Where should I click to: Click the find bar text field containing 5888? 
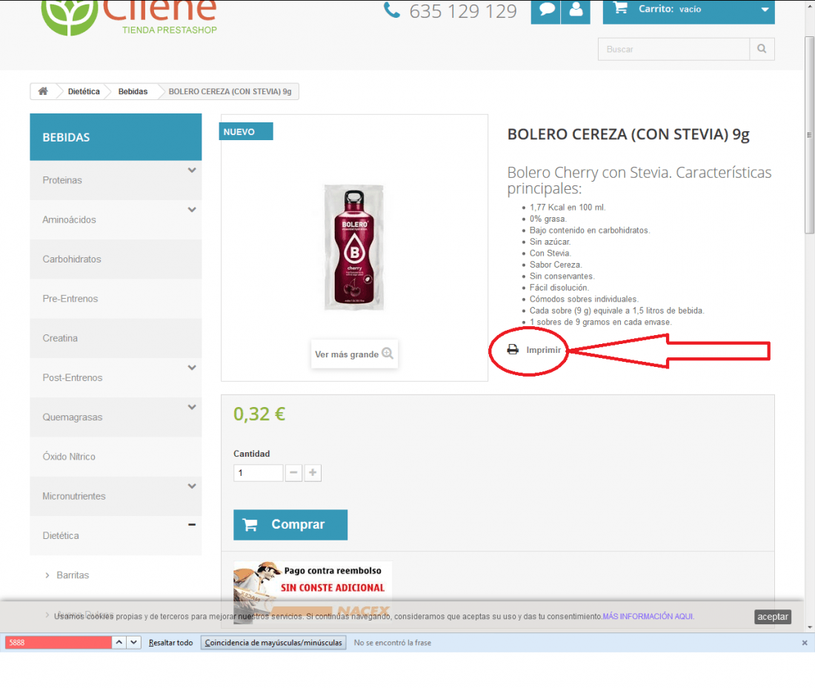(59, 643)
